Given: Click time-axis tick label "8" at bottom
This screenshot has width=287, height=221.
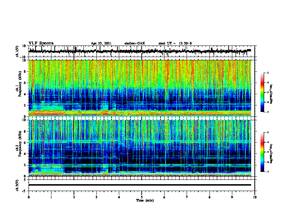Looking at the screenshot, I should (209, 197).
